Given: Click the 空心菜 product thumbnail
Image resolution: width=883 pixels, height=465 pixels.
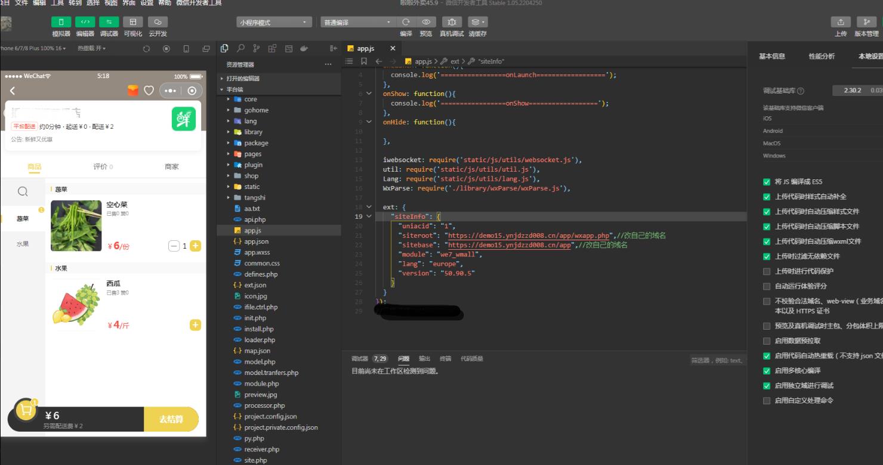Looking at the screenshot, I should (x=76, y=225).
